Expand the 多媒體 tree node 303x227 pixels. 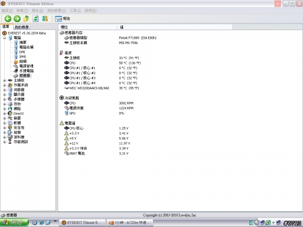pyautogui.click(x=5, y=99)
